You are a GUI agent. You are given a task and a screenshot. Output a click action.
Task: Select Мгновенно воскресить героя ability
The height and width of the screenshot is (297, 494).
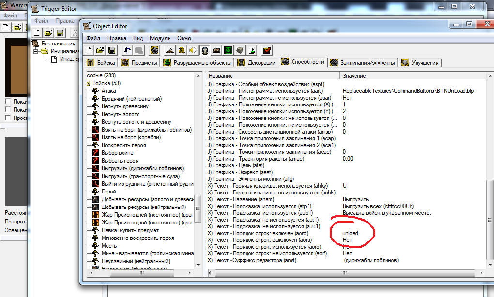point(138,238)
